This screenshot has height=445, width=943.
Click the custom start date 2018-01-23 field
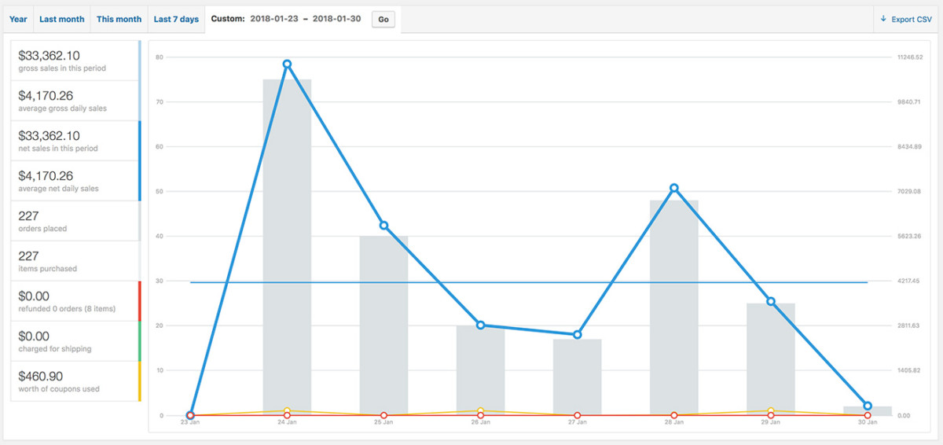click(x=273, y=19)
